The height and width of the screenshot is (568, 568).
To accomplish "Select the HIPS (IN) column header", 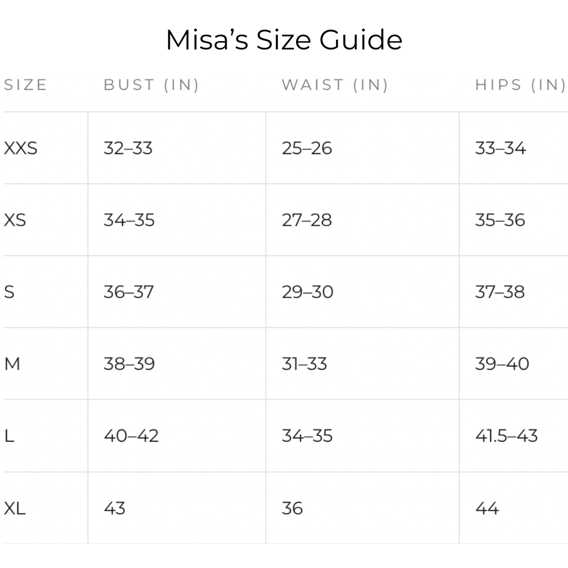I will click(x=521, y=85).
